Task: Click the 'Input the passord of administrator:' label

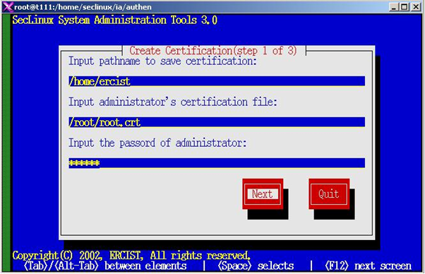Action: coord(157,143)
